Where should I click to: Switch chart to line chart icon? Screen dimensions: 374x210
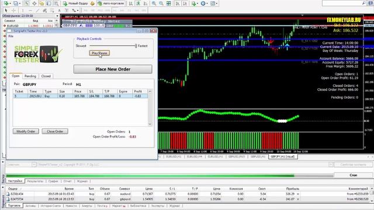point(146,3)
